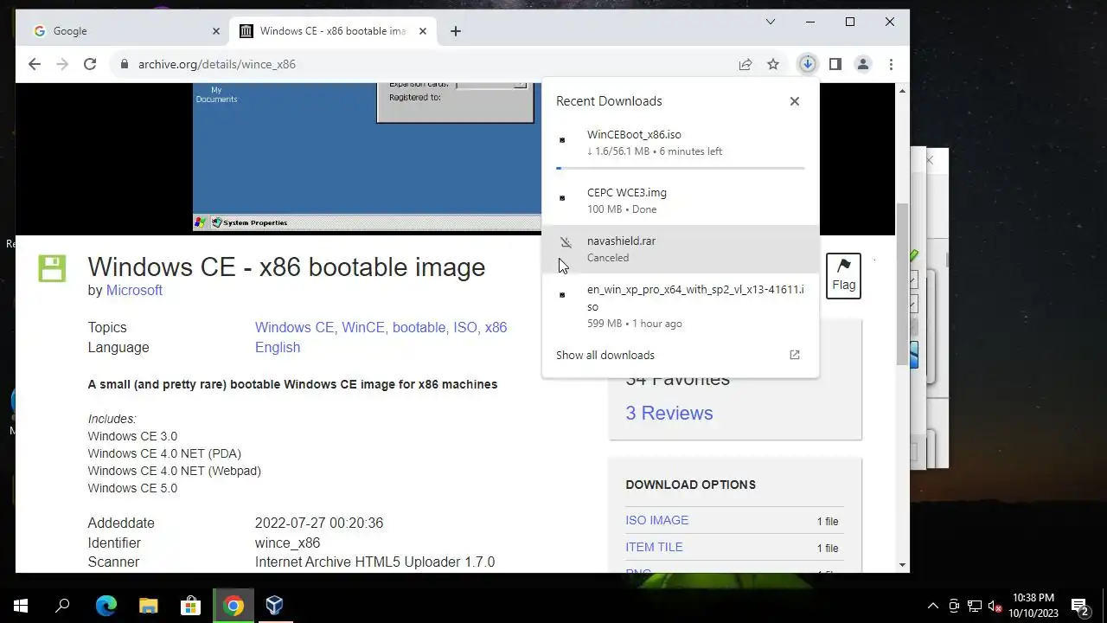
Task: Click the file icon next to CEPC WCE3.img
Action: click(x=562, y=198)
